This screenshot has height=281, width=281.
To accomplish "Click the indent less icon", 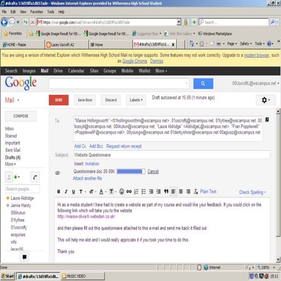I will pyautogui.click(x=151, y=191).
